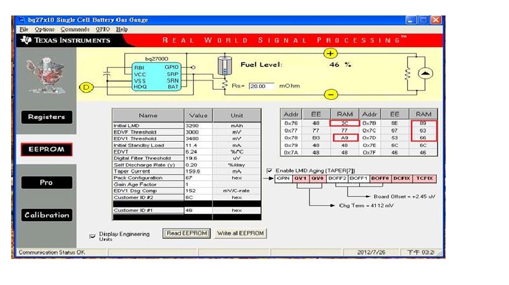Click the evaluation board picture in sidebar

pyautogui.click(x=46, y=75)
